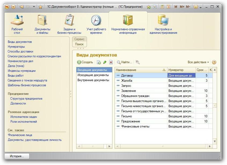The width and height of the screenshot is (227, 165).
Task: Select the Заявление row
Action: pos(164,91)
